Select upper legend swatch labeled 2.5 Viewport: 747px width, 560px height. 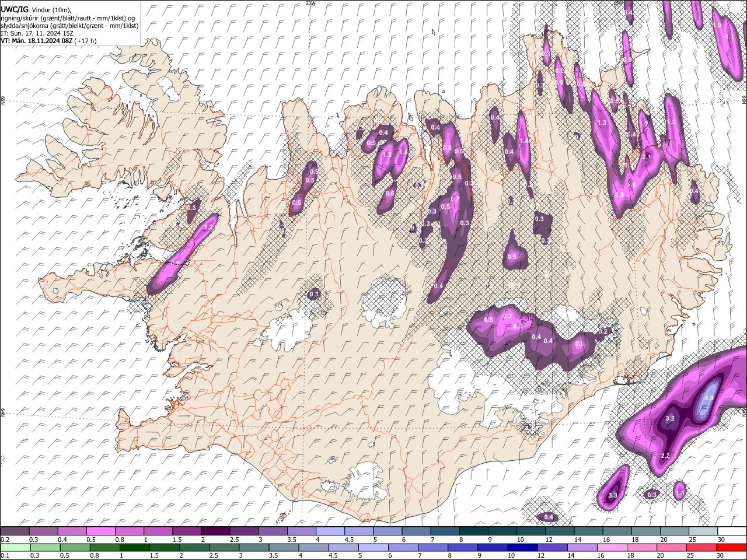(244, 531)
